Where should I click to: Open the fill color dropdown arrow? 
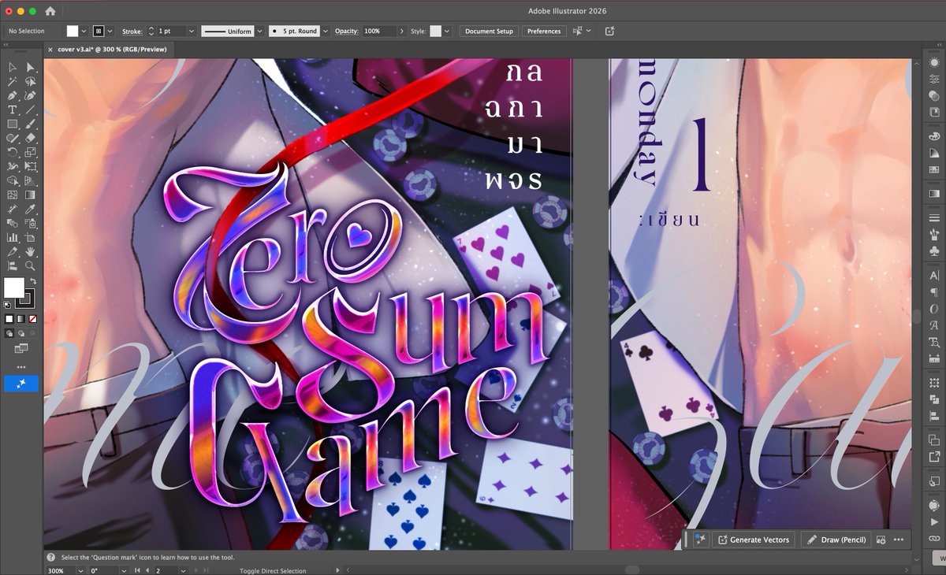84,32
